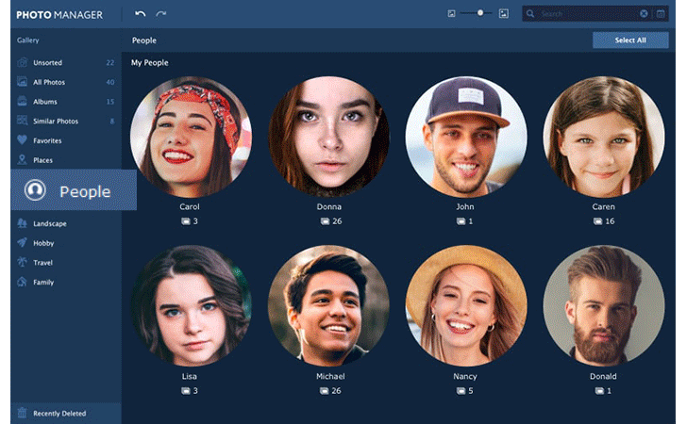The image size is (687, 424).
Task: Open the Travel album
Action: 66,263
